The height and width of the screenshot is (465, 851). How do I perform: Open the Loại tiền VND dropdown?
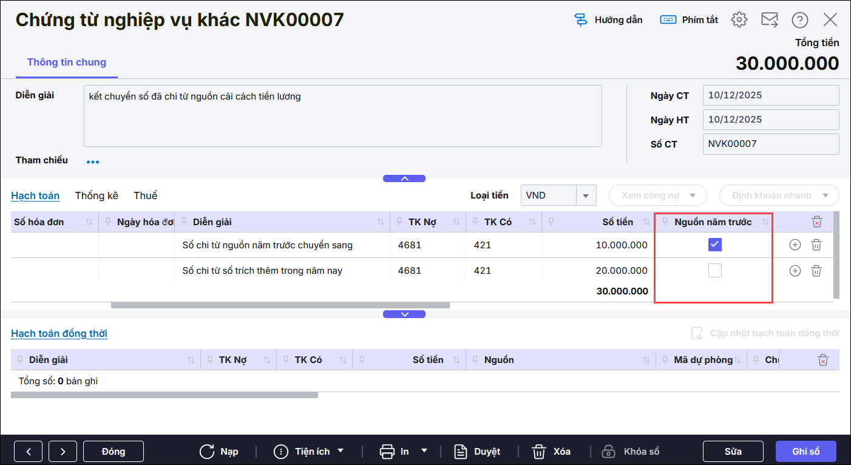586,195
